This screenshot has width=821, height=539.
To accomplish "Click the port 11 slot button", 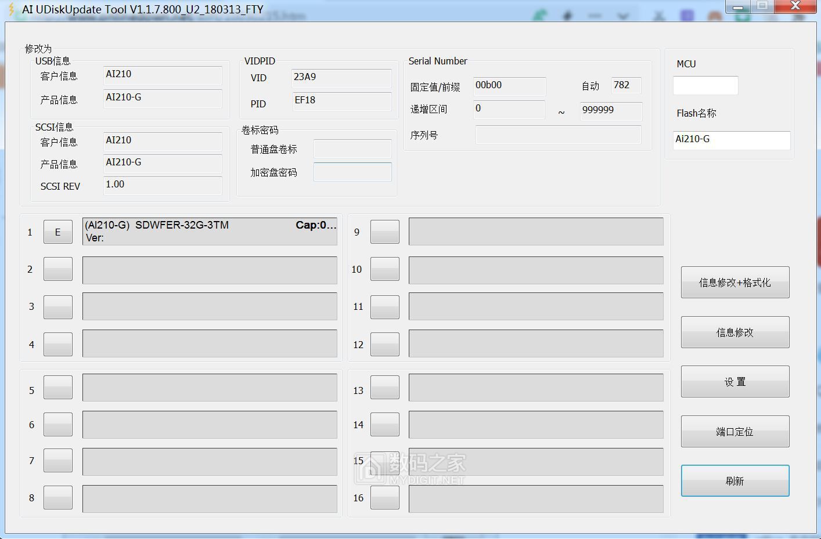I will coord(385,307).
